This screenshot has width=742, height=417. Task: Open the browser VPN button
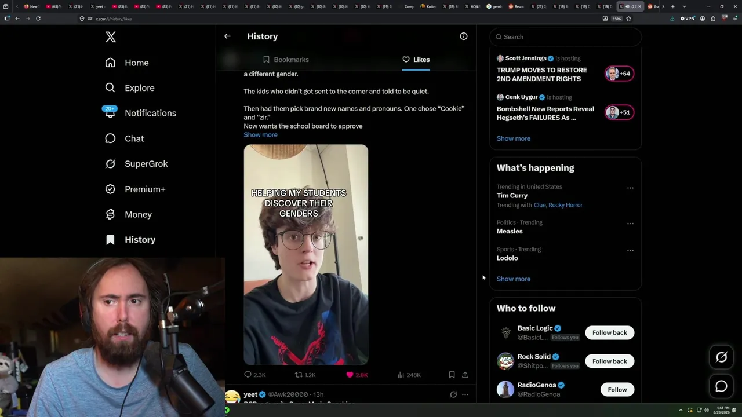688,19
